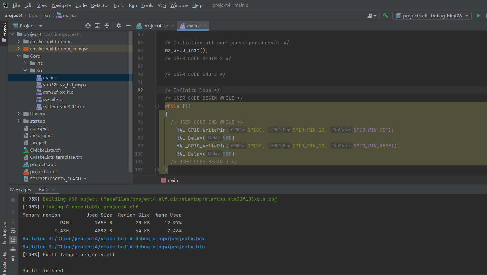Select system_stm32f1xx.c in the tree
Screen dimensions: 487x275
[64, 106]
